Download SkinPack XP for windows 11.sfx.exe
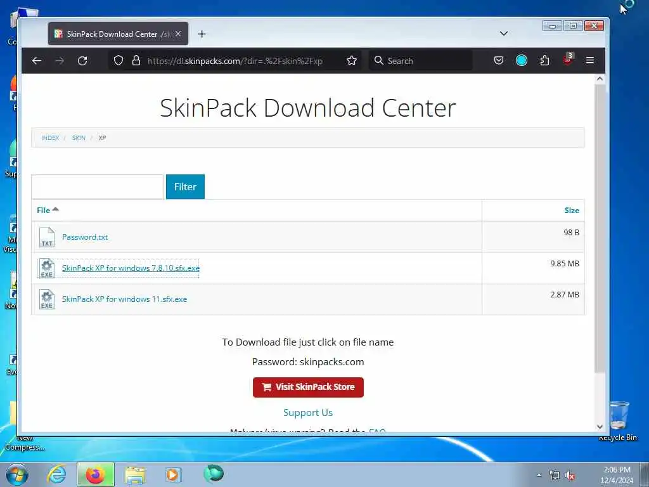This screenshot has width=649, height=487. [x=125, y=299]
